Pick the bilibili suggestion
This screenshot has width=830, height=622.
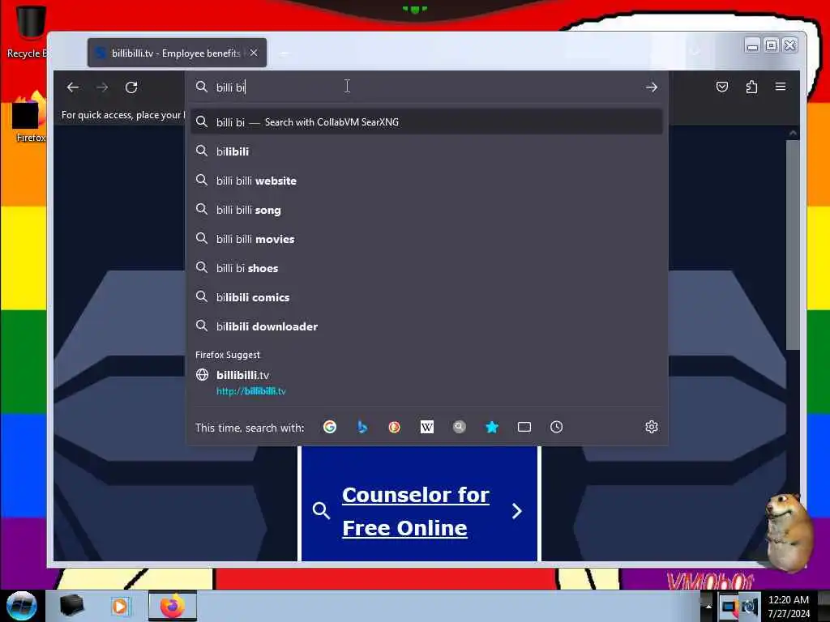tap(426, 151)
